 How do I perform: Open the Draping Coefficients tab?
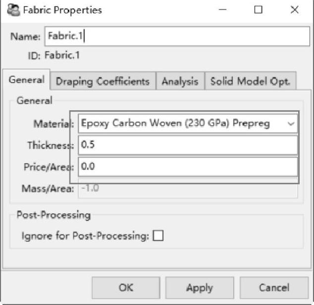coord(103,81)
